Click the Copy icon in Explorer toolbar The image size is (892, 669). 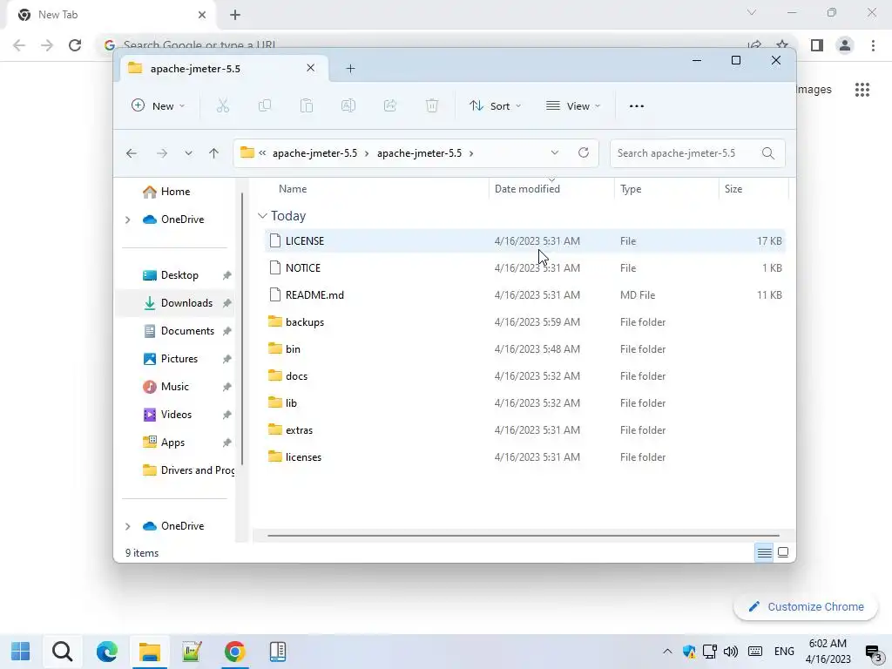coord(265,105)
